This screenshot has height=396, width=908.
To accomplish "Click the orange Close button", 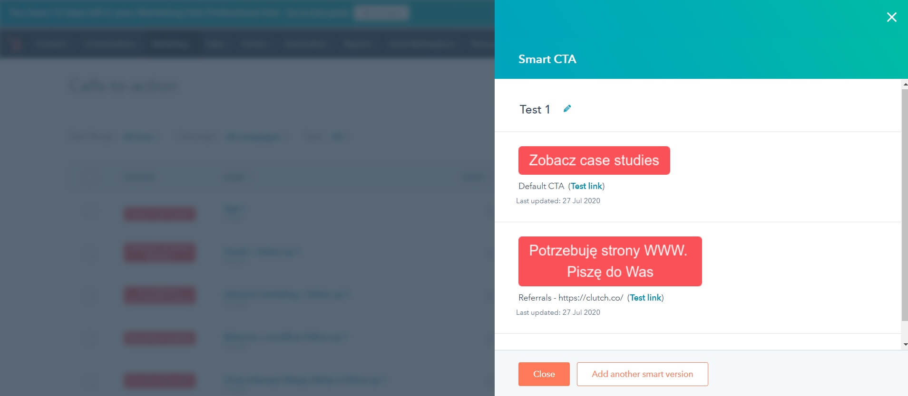I will coord(544,374).
